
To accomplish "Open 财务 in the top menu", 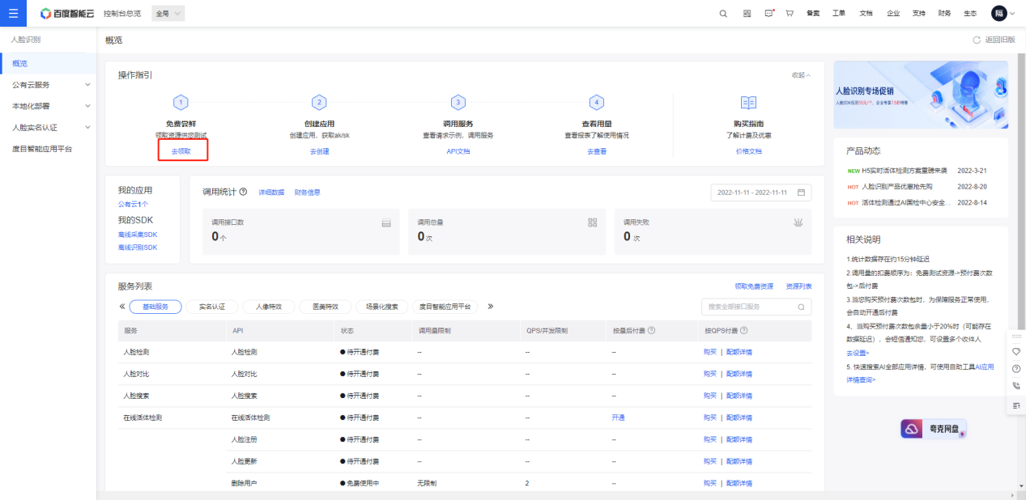I will coord(944,14).
